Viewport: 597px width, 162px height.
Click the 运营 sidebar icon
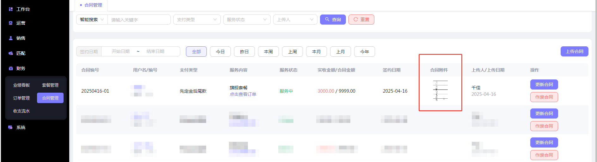[11, 23]
